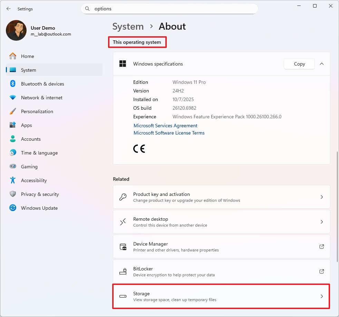Viewport: 339px width, 317px height.
Task: Click System in the breadcrumb path
Action: pos(128,26)
